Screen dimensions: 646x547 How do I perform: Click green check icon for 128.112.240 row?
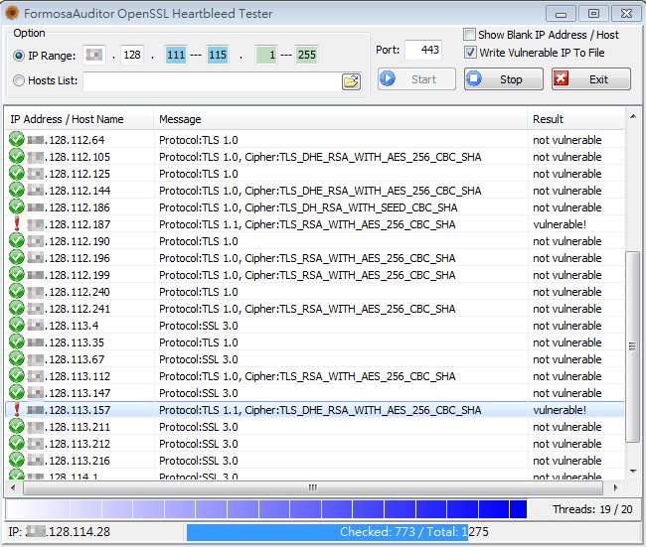17,292
